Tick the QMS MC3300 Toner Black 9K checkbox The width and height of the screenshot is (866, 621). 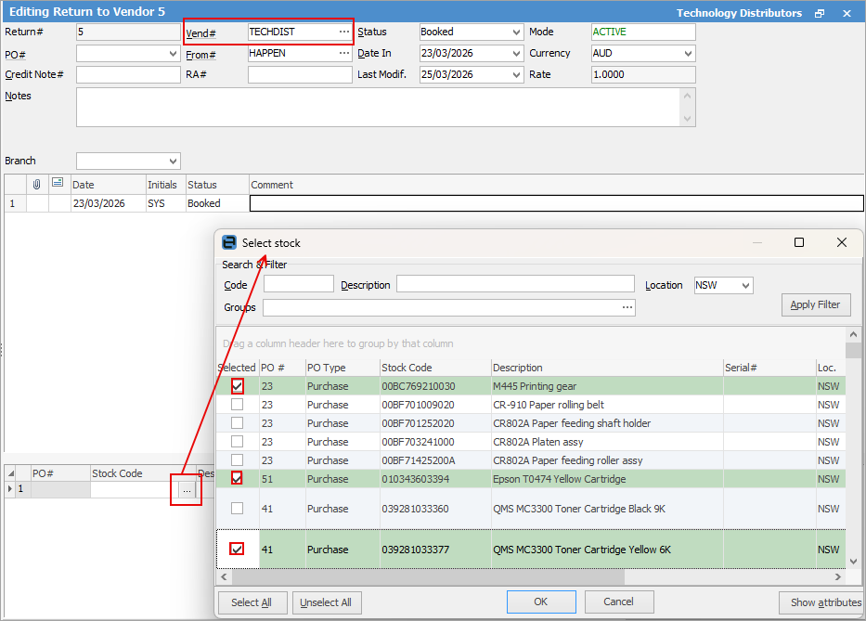pos(238,509)
